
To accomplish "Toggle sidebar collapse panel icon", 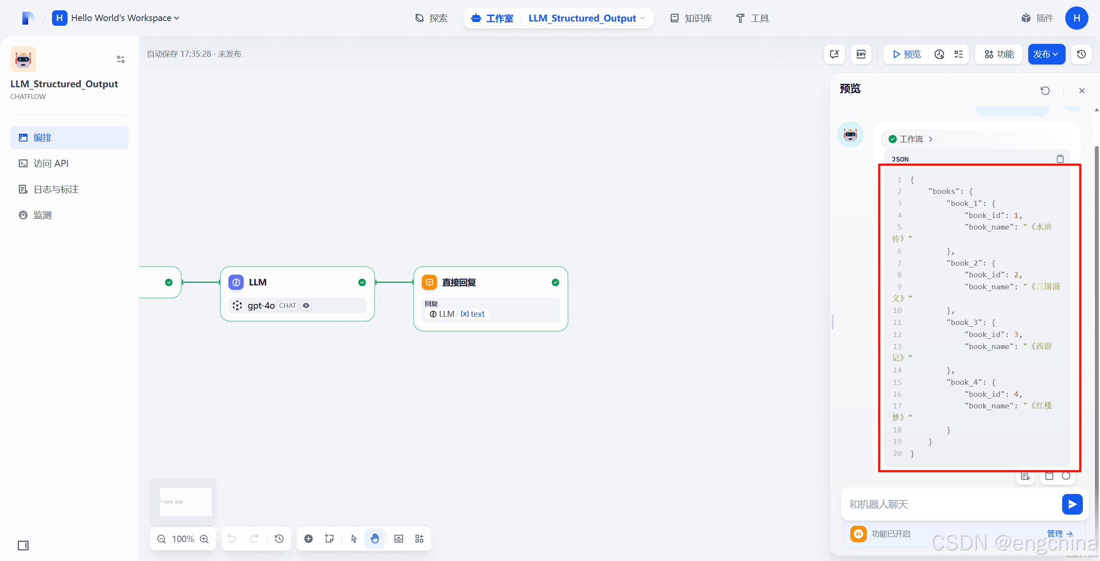I will (x=23, y=546).
